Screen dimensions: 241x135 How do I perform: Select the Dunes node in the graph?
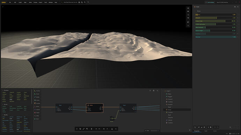pyautogui.click(x=95, y=108)
